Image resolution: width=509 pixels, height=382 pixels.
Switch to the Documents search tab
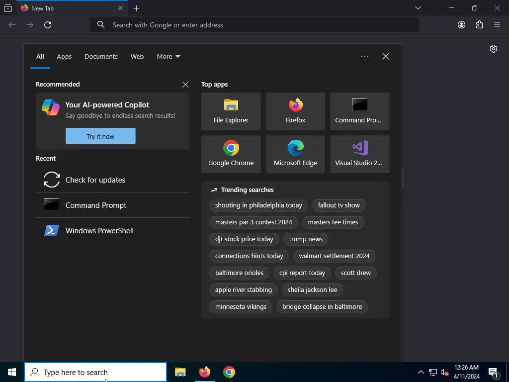101,57
